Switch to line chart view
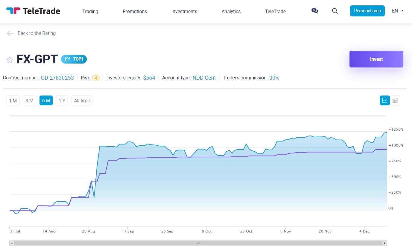 click(385, 100)
